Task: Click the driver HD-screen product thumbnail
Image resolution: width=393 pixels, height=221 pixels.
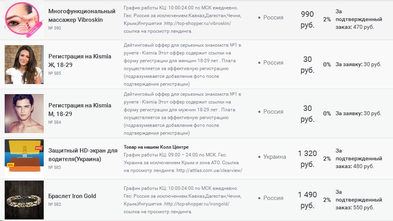Action: [24, 159]
